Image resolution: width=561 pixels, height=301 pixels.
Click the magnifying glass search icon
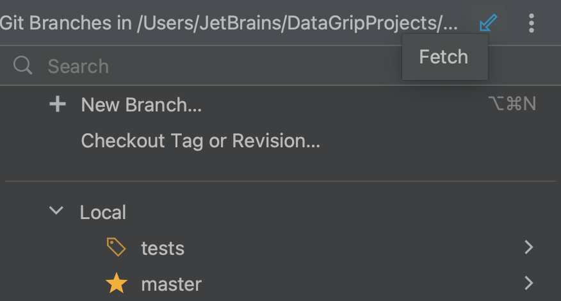23,65
